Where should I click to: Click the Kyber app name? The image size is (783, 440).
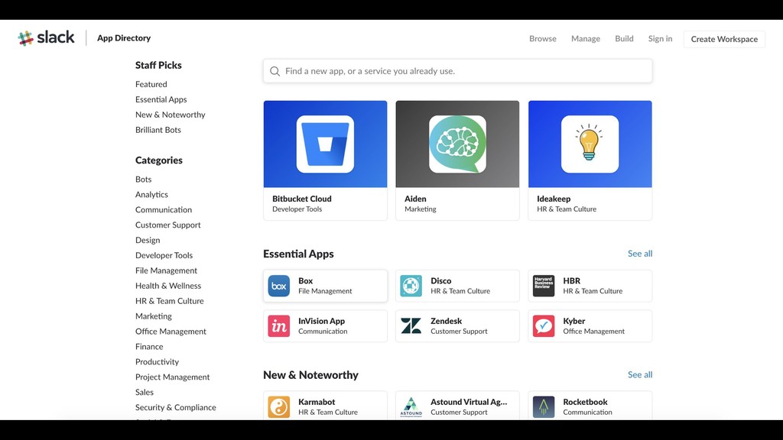point(574,322)
